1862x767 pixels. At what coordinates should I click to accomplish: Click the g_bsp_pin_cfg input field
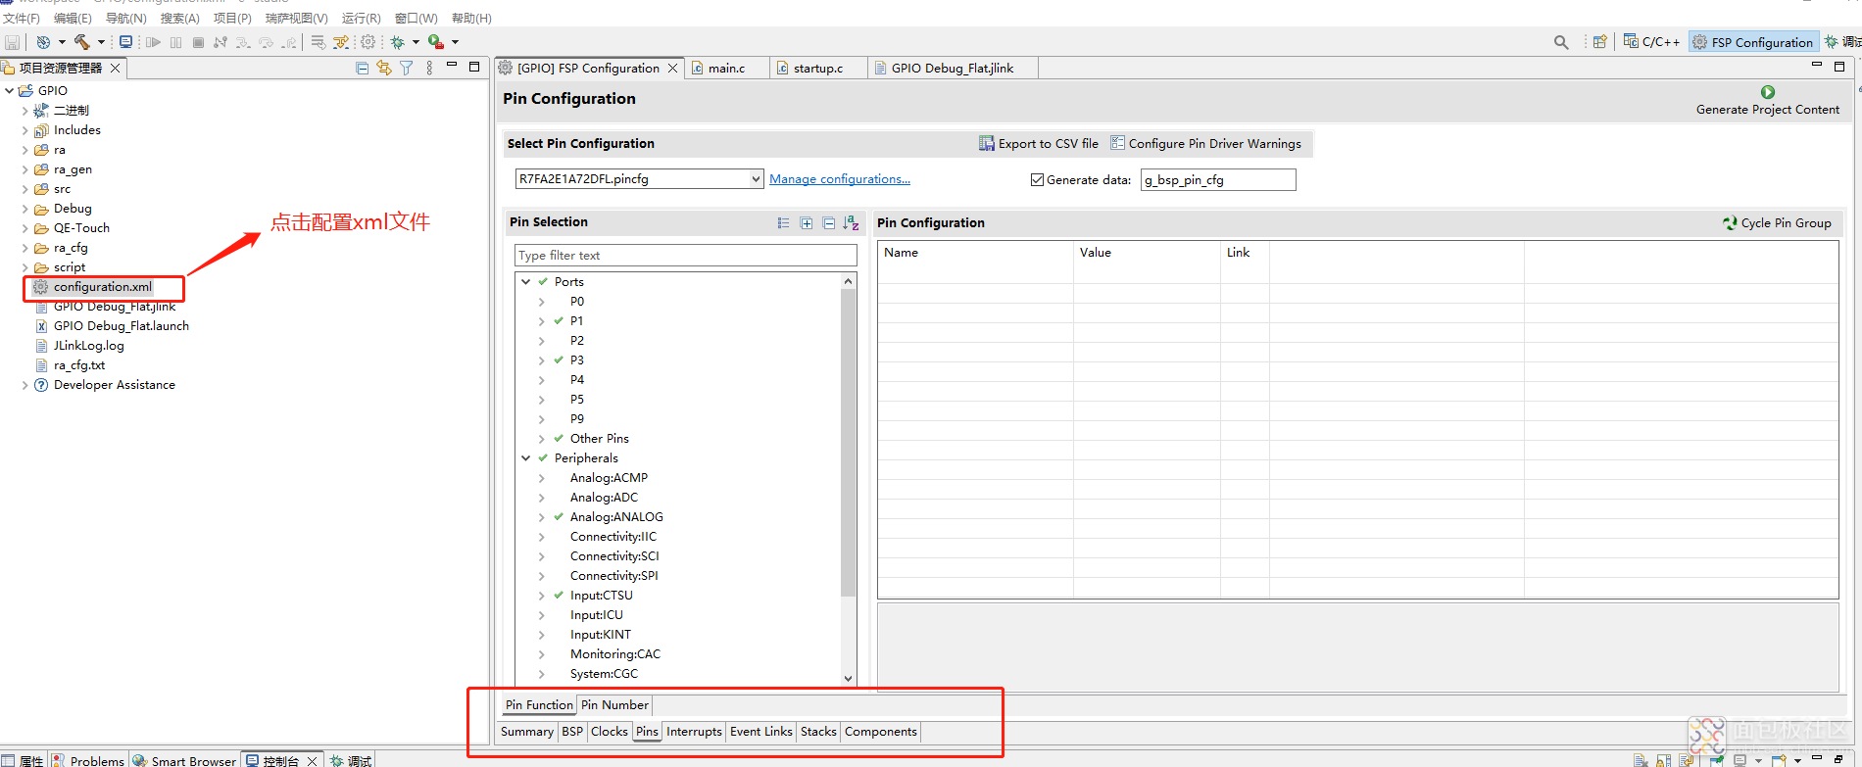tap(1218, 179)
